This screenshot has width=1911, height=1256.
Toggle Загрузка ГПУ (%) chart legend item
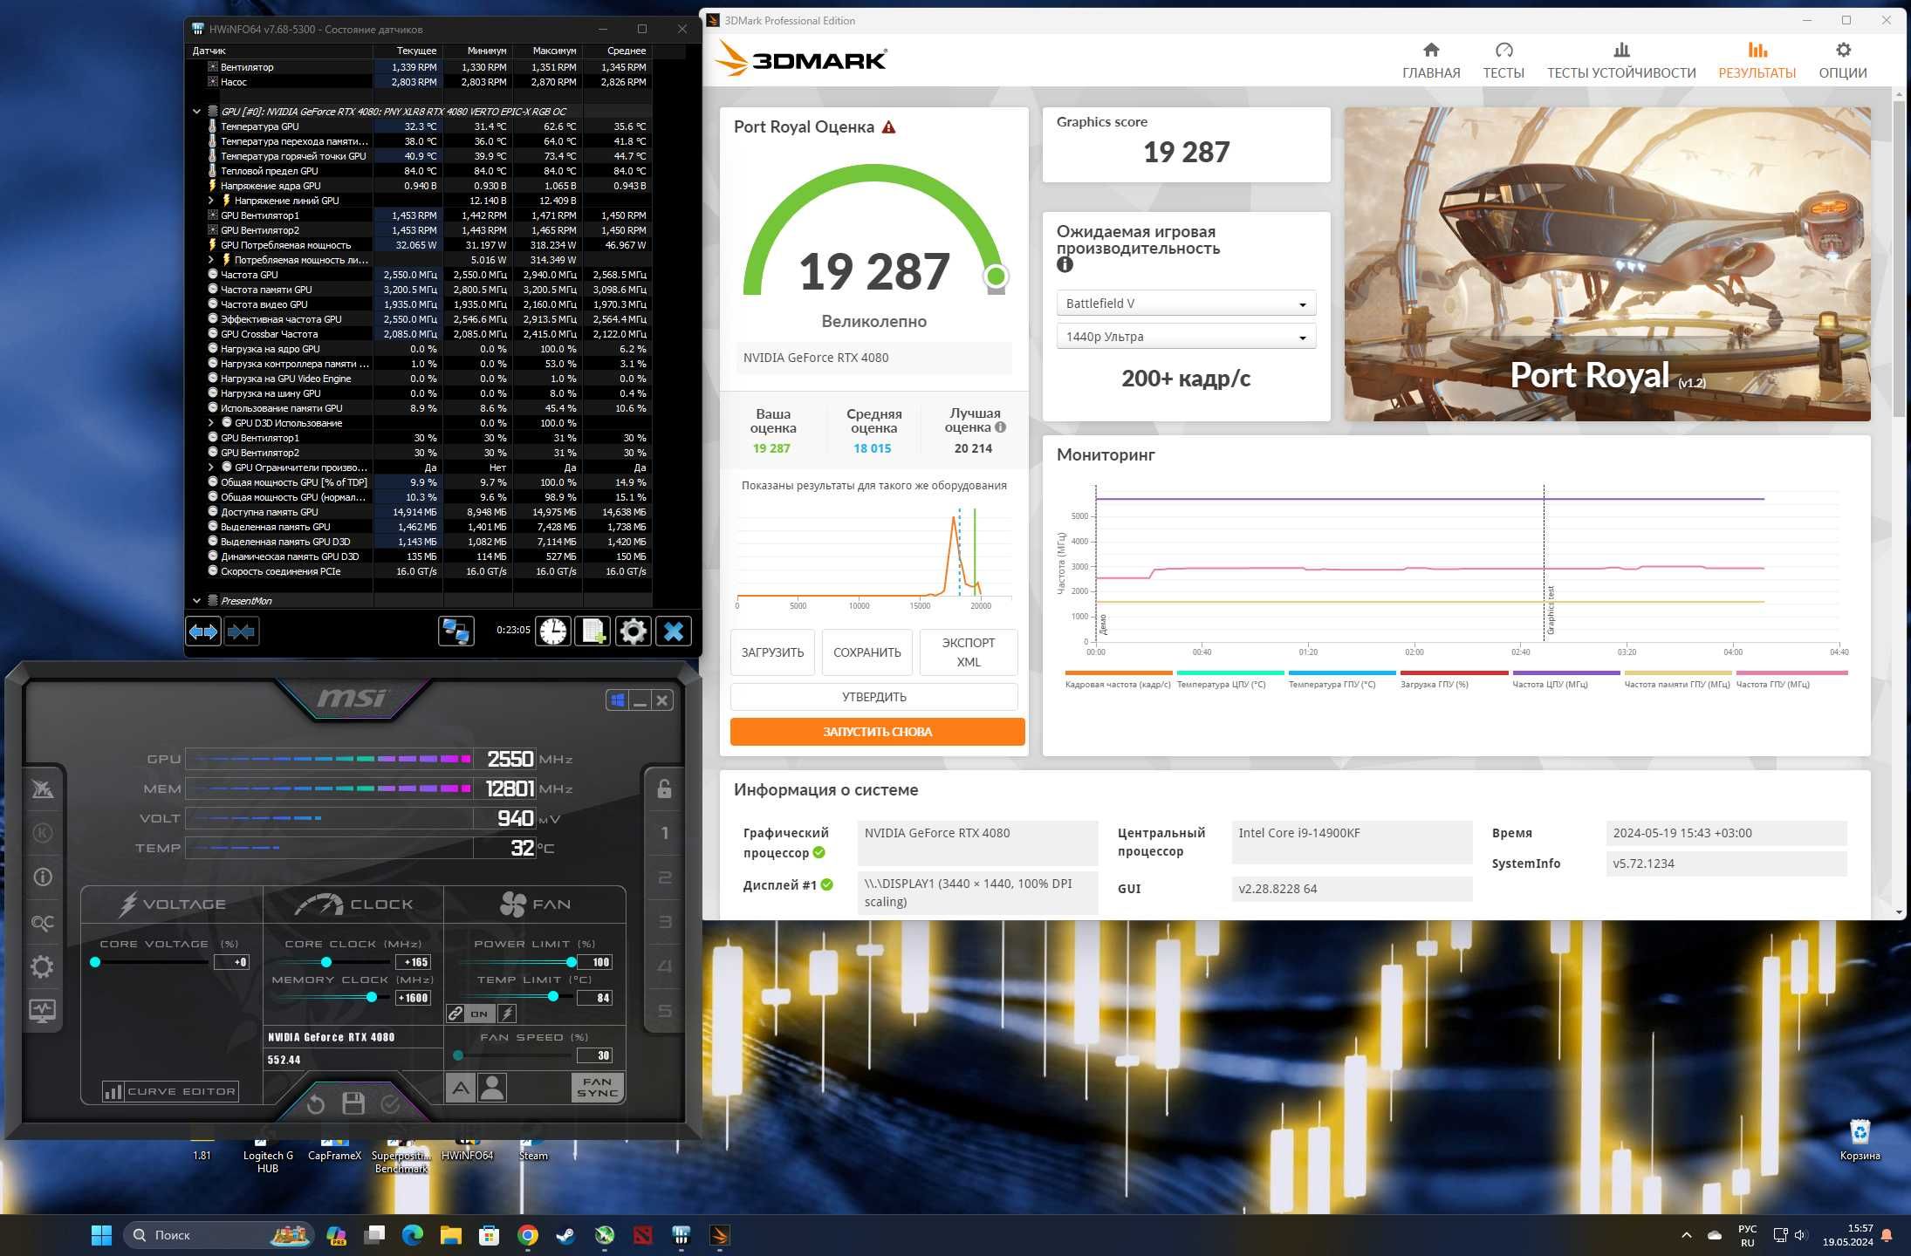click(1453, 679)
